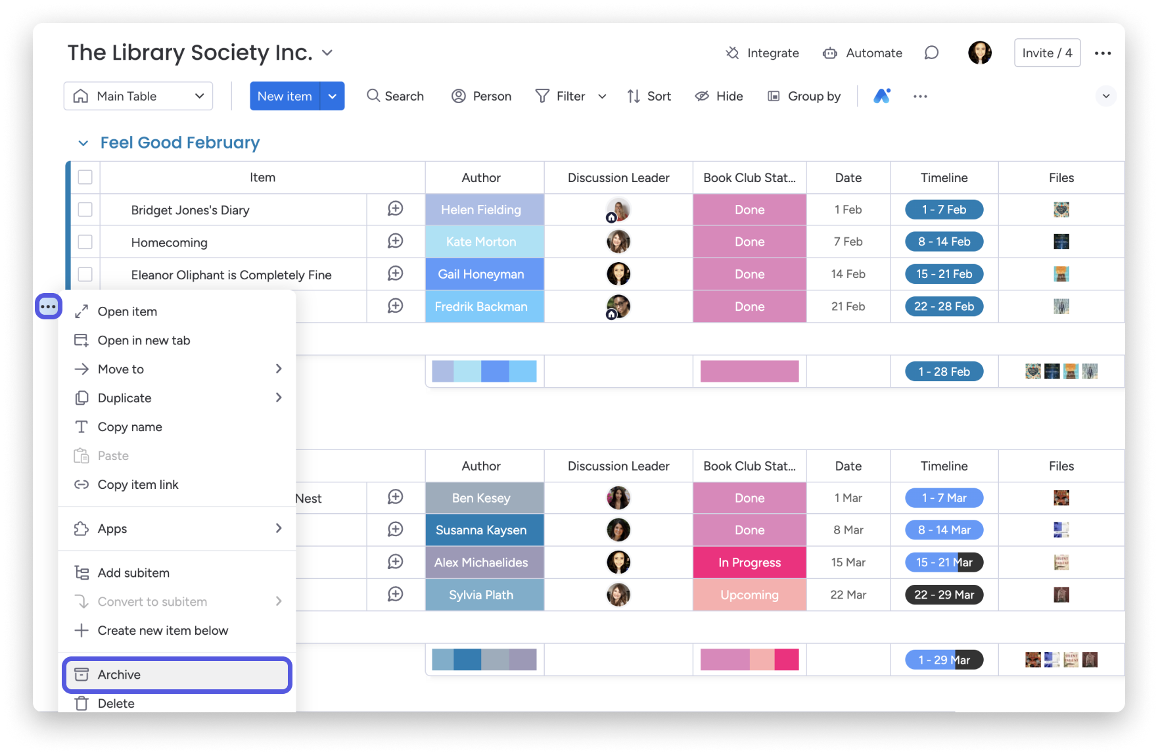Open Automate robot icon
Viewport: 1158px width, 755px height.
830,53
